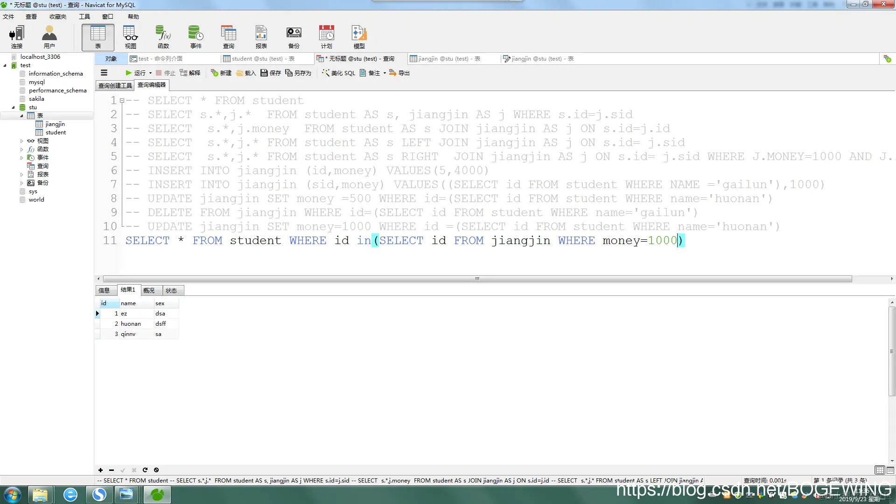Open the 用户 users panel
896x504 pixels.
[x=49, y=37]
